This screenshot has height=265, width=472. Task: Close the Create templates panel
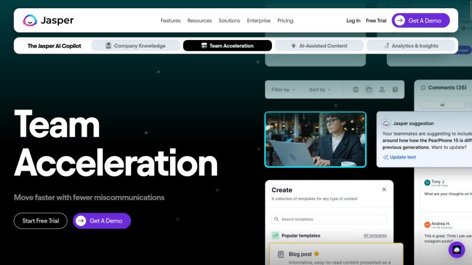pyautogui.click(x=384, y=190)
